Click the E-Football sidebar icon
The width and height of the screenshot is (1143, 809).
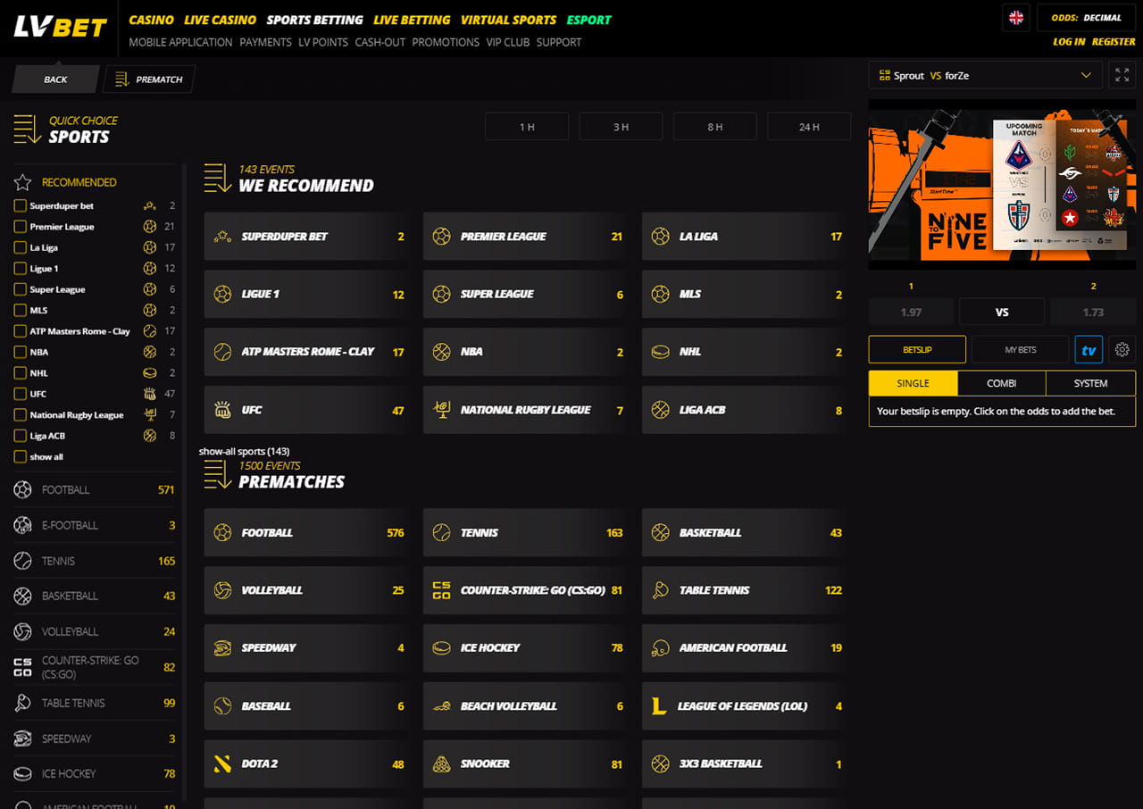coord(22,525)
